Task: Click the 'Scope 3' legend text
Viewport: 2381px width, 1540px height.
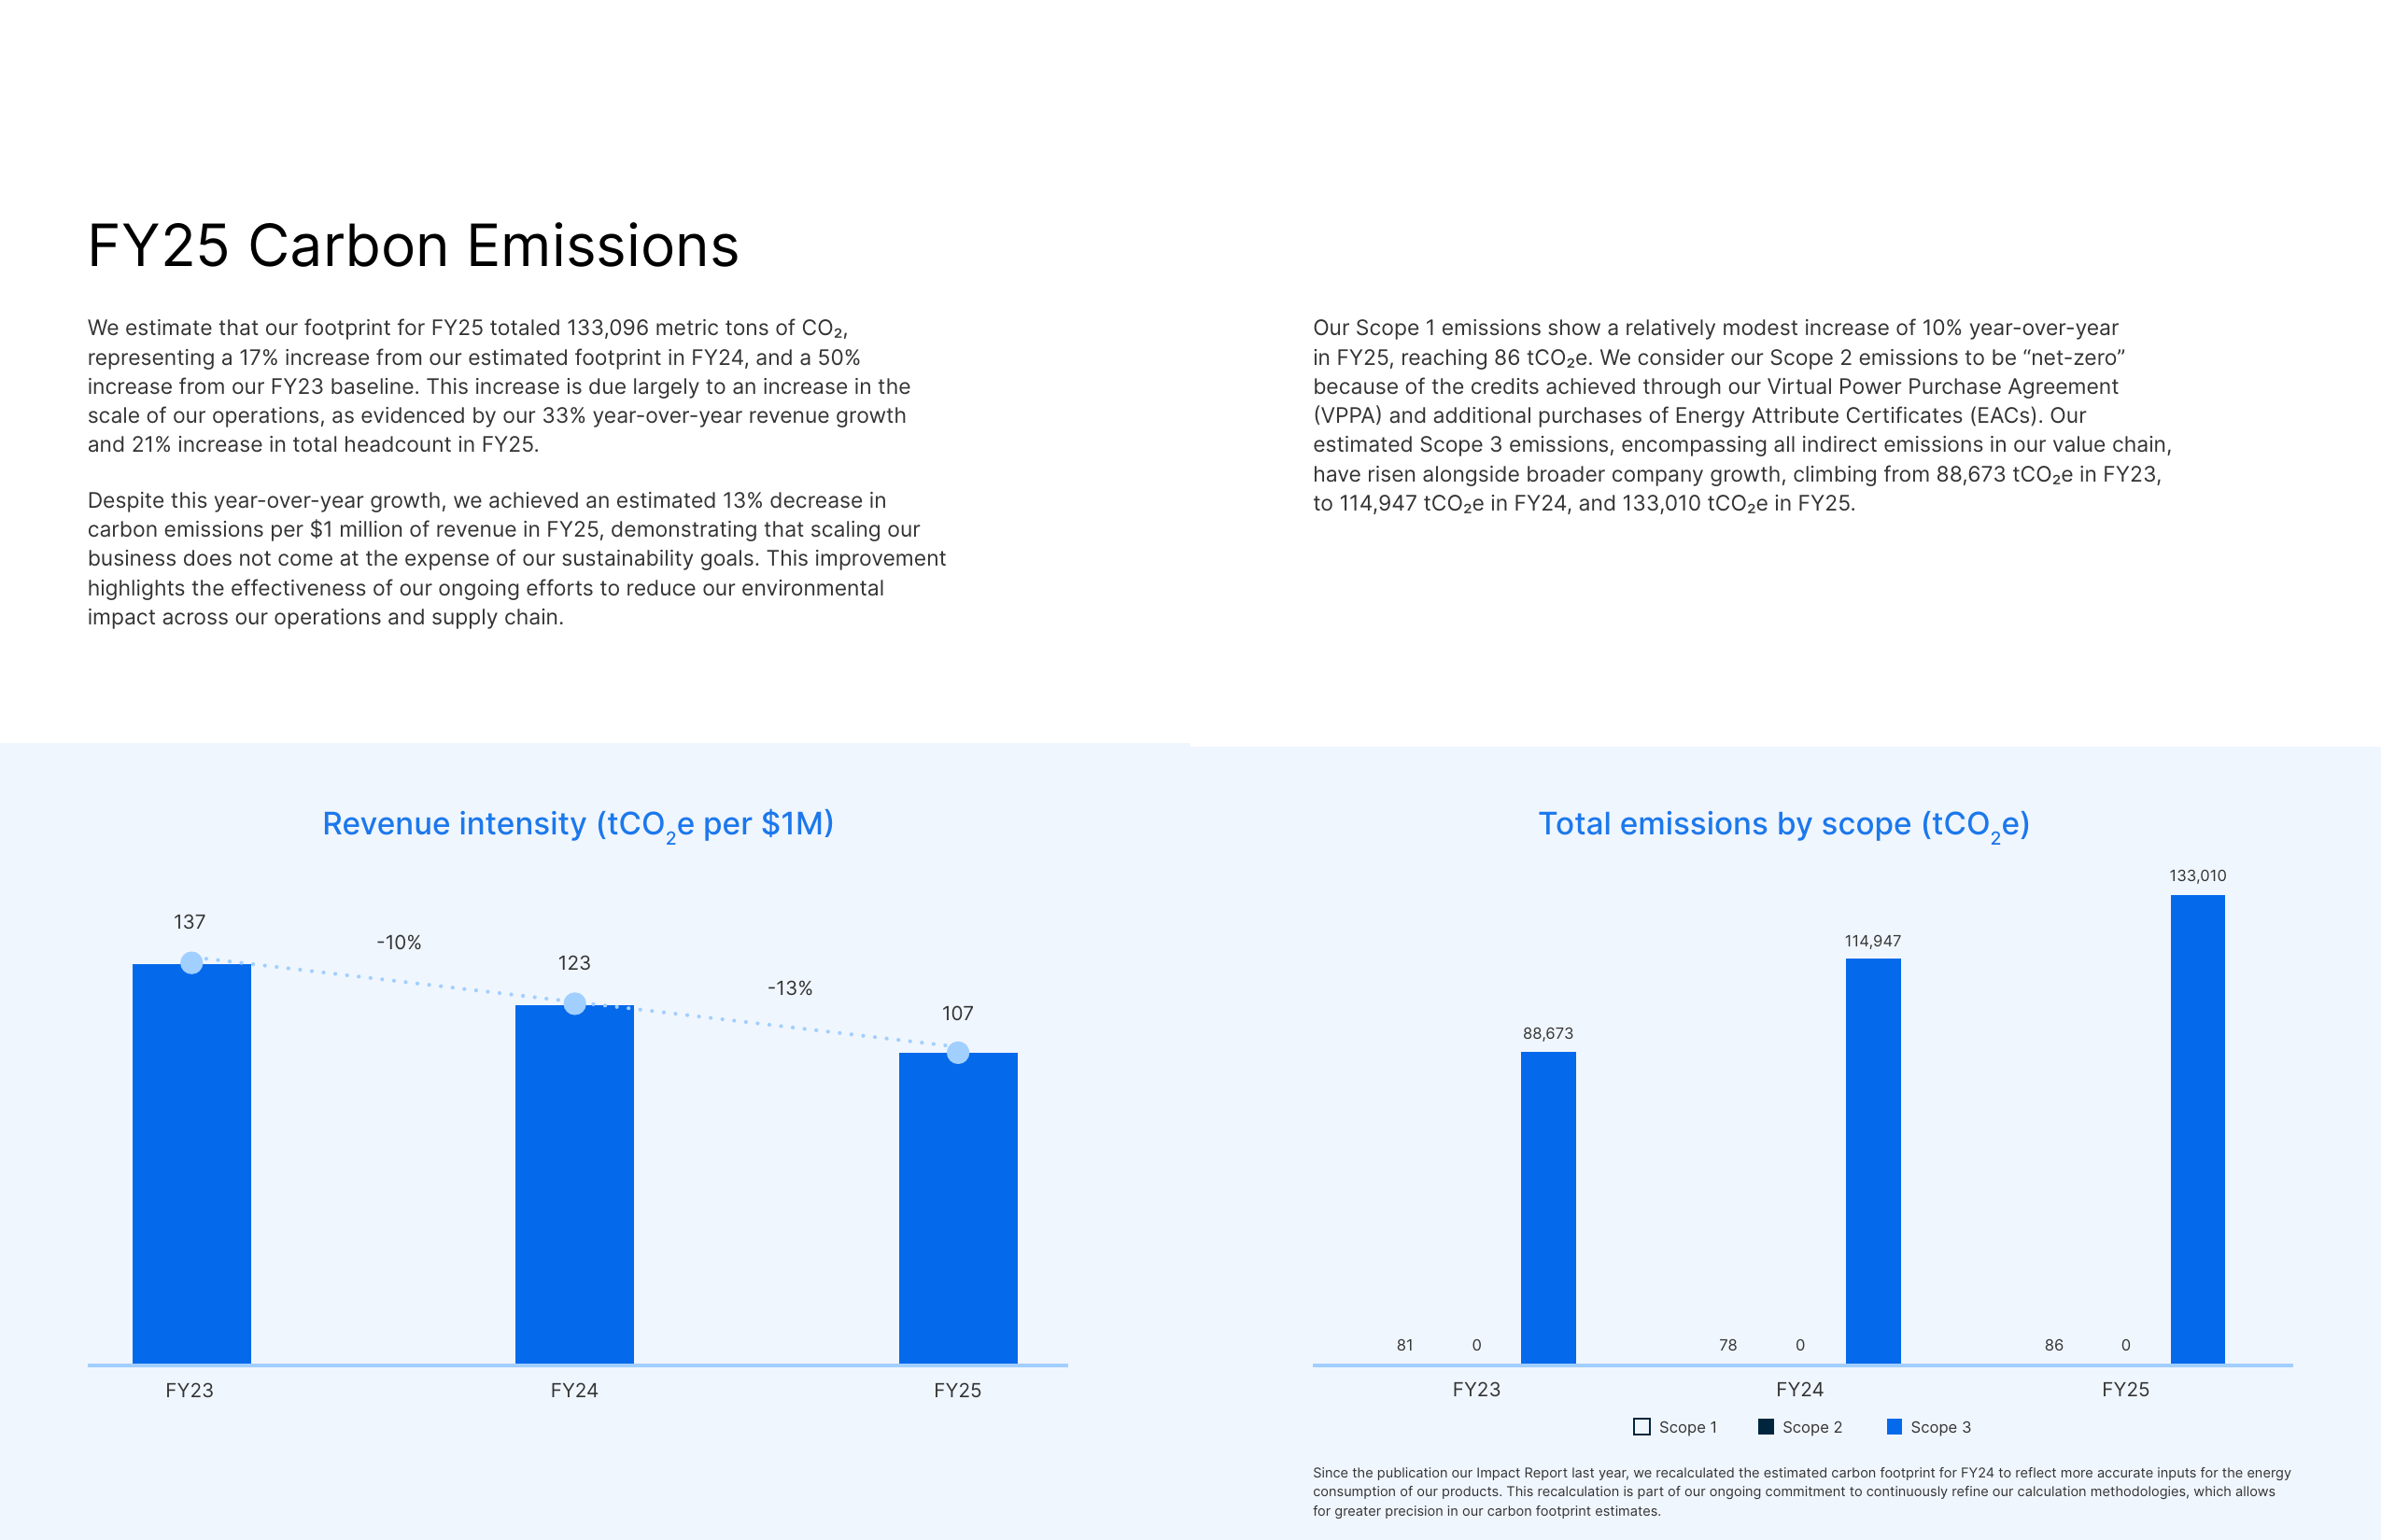Action: [1941, 1427]
